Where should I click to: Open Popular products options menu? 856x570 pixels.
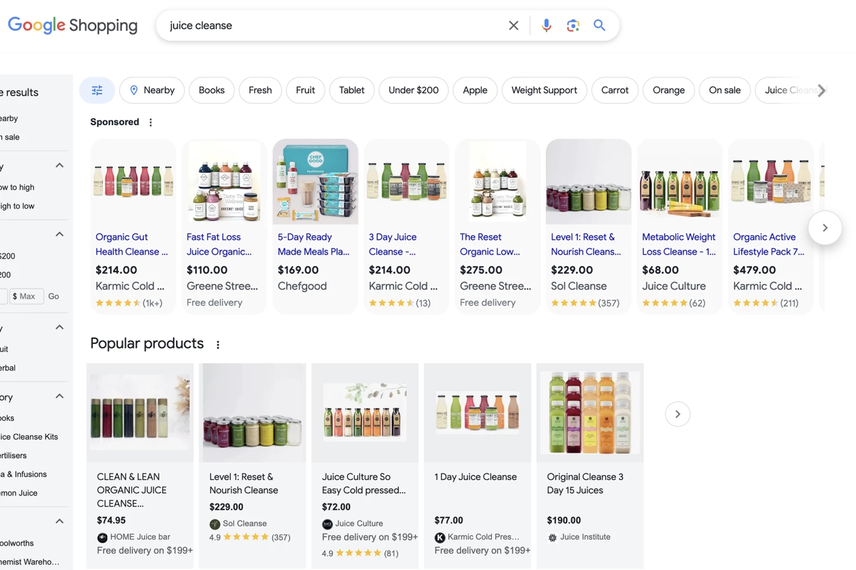tap(218, 344)
